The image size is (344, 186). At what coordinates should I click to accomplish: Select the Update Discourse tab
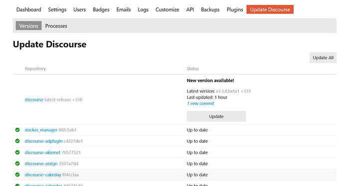[x=270, y=9]
